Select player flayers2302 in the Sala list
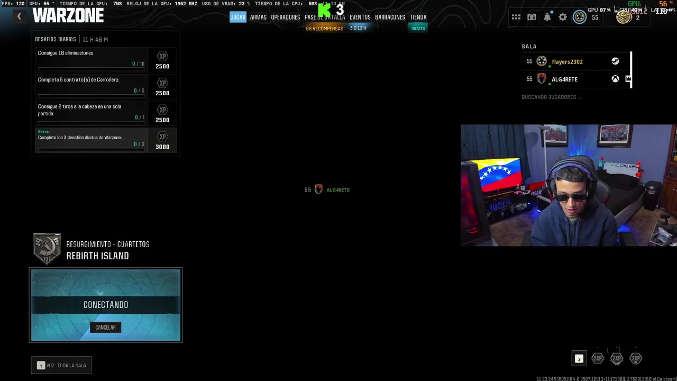Screen dimensions: 677x381 pos(577,61)
